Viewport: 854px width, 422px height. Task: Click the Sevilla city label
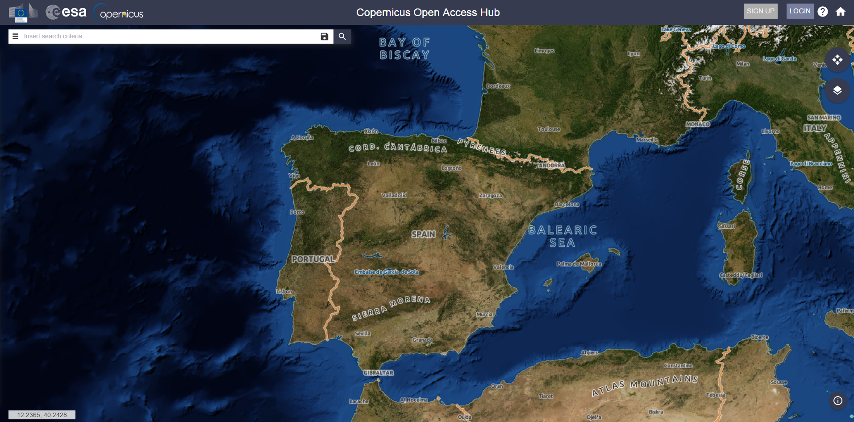(362, 333)
